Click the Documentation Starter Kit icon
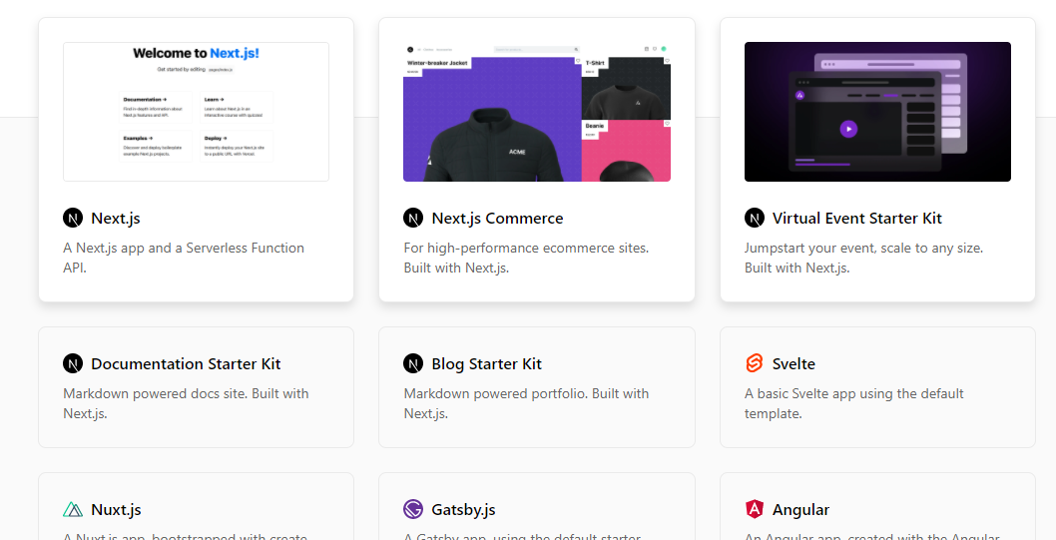 tap(73, 363)
